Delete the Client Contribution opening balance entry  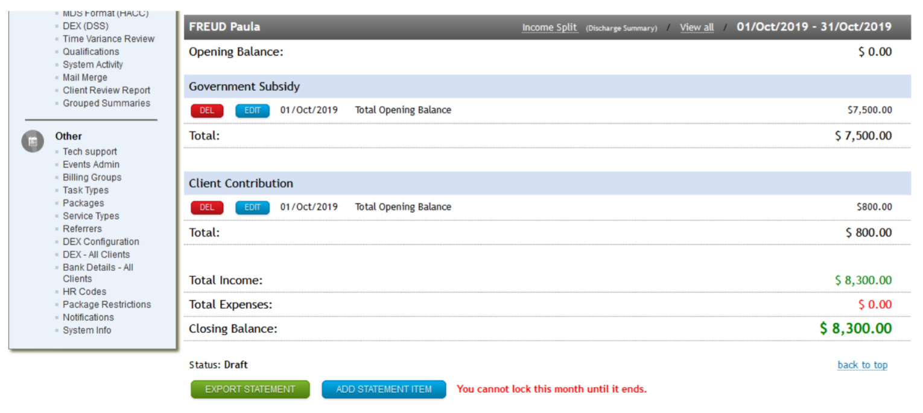click(x=207, y=207)
